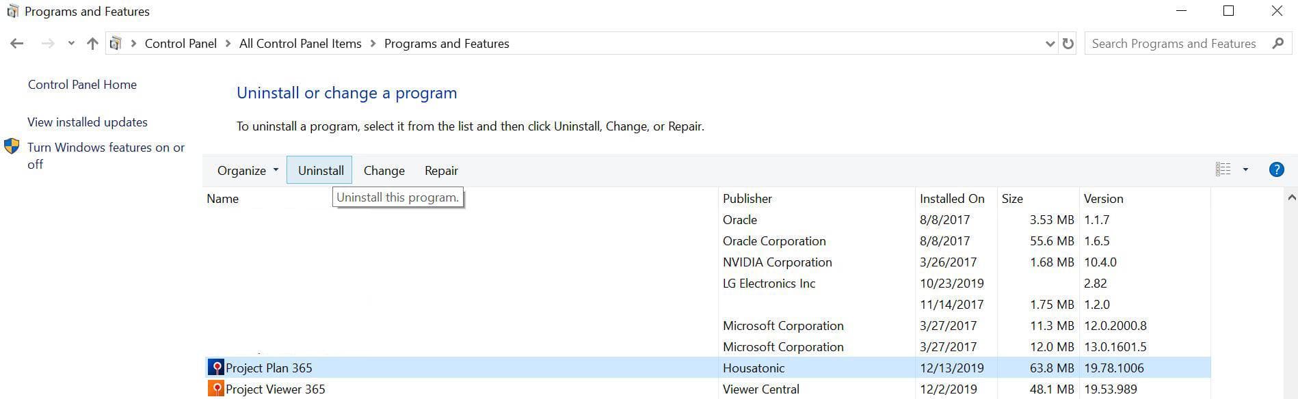This screenshot has width=1298, height=399.
Task: Select the Project Plan 365 row
Action: click(x=707, y=368)
